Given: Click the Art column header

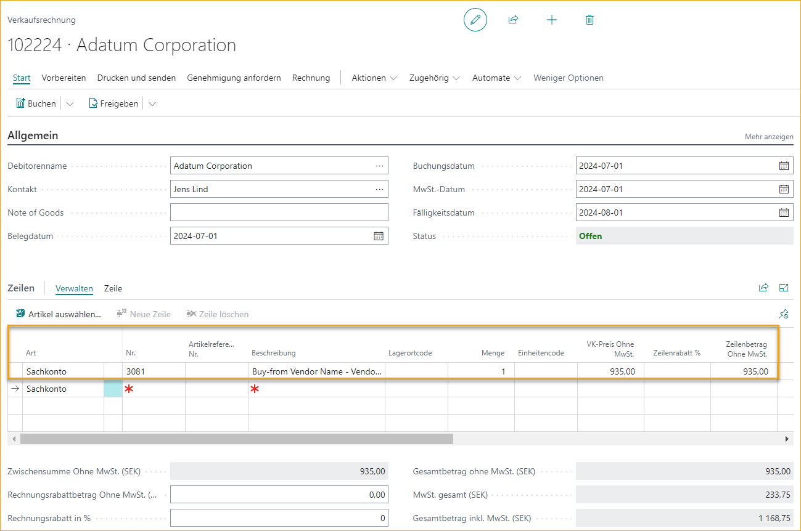Looking at the screenshot, I should 31,353.
